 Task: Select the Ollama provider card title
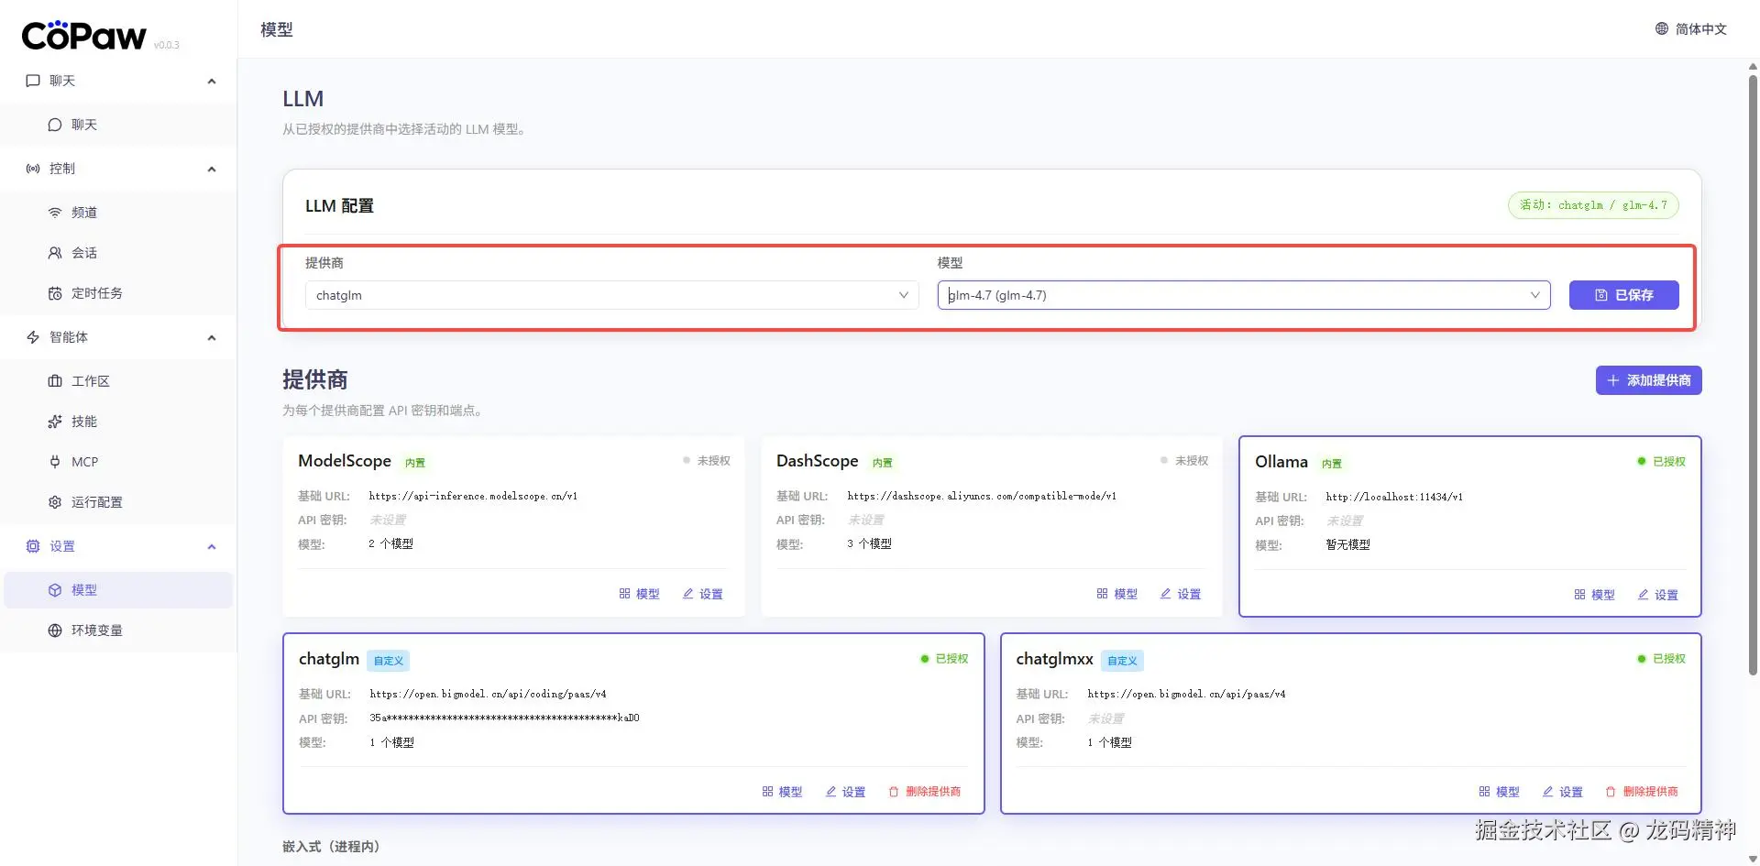(x=1281, y=462)
